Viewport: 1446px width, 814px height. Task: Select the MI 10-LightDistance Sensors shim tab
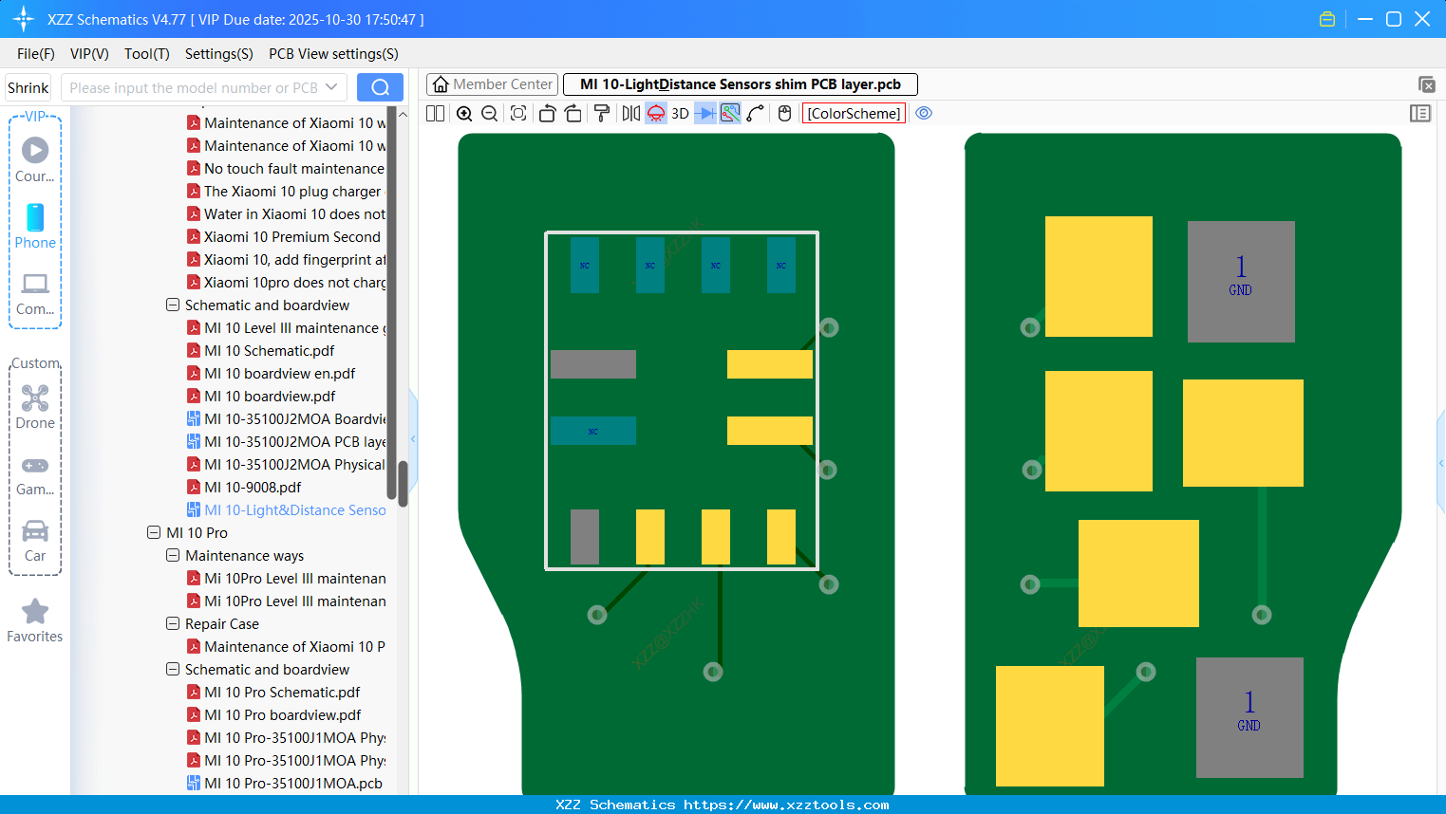click(739, 83)
